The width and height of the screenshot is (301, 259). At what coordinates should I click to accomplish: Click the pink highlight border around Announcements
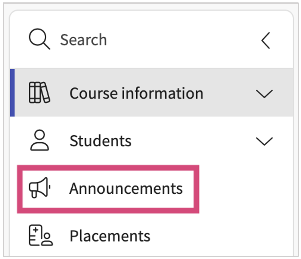click(108, 167)
